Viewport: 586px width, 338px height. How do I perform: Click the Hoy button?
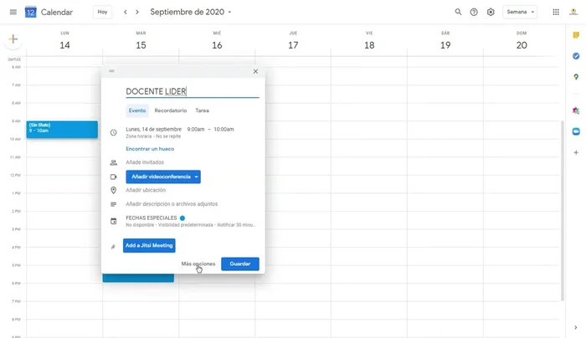tap(102, 12)
